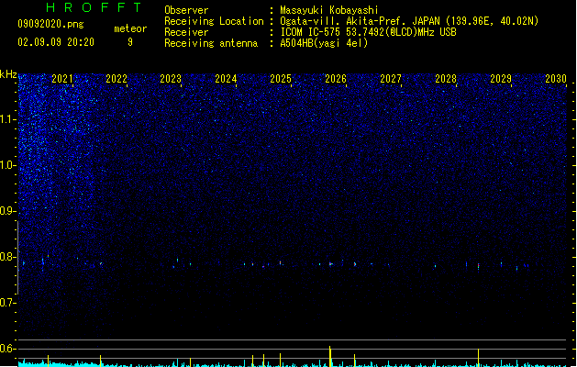
Task: Click the 2022 time axis marker
Action: click(x=117, y=78)
